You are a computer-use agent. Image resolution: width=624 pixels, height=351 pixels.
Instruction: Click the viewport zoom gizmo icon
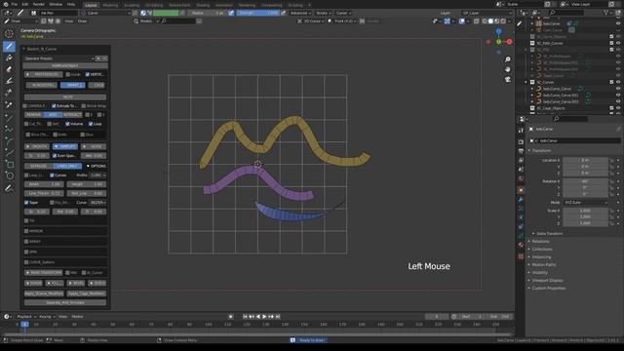(508, 59)
